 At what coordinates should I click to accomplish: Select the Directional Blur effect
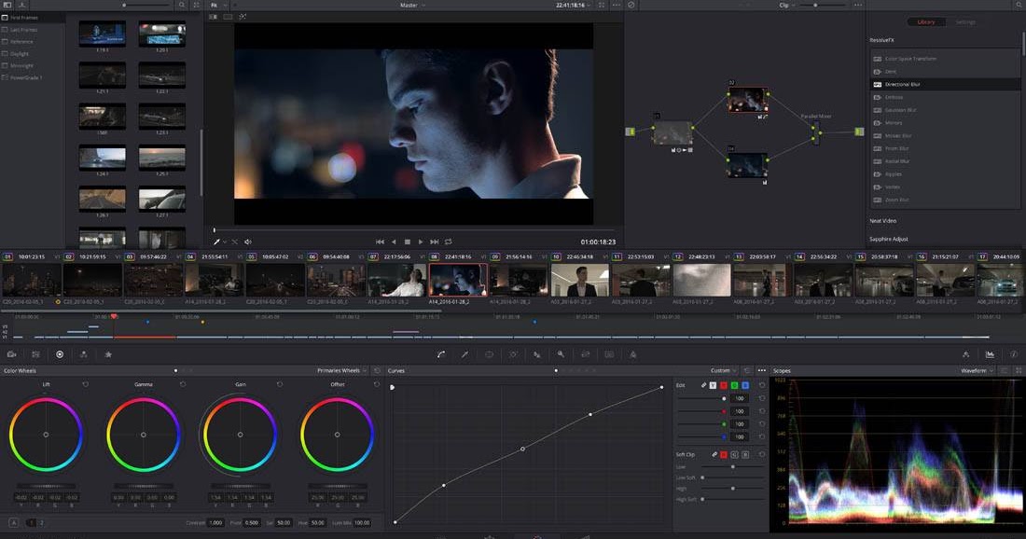tap(945, 84)
